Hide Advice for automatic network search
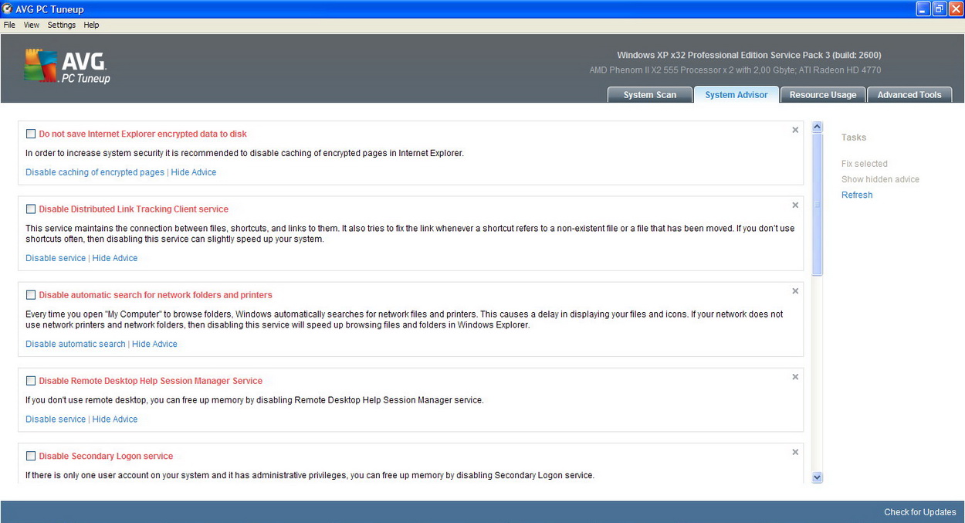The width and height of the screenshot is (965, 523). pos(154,344)
